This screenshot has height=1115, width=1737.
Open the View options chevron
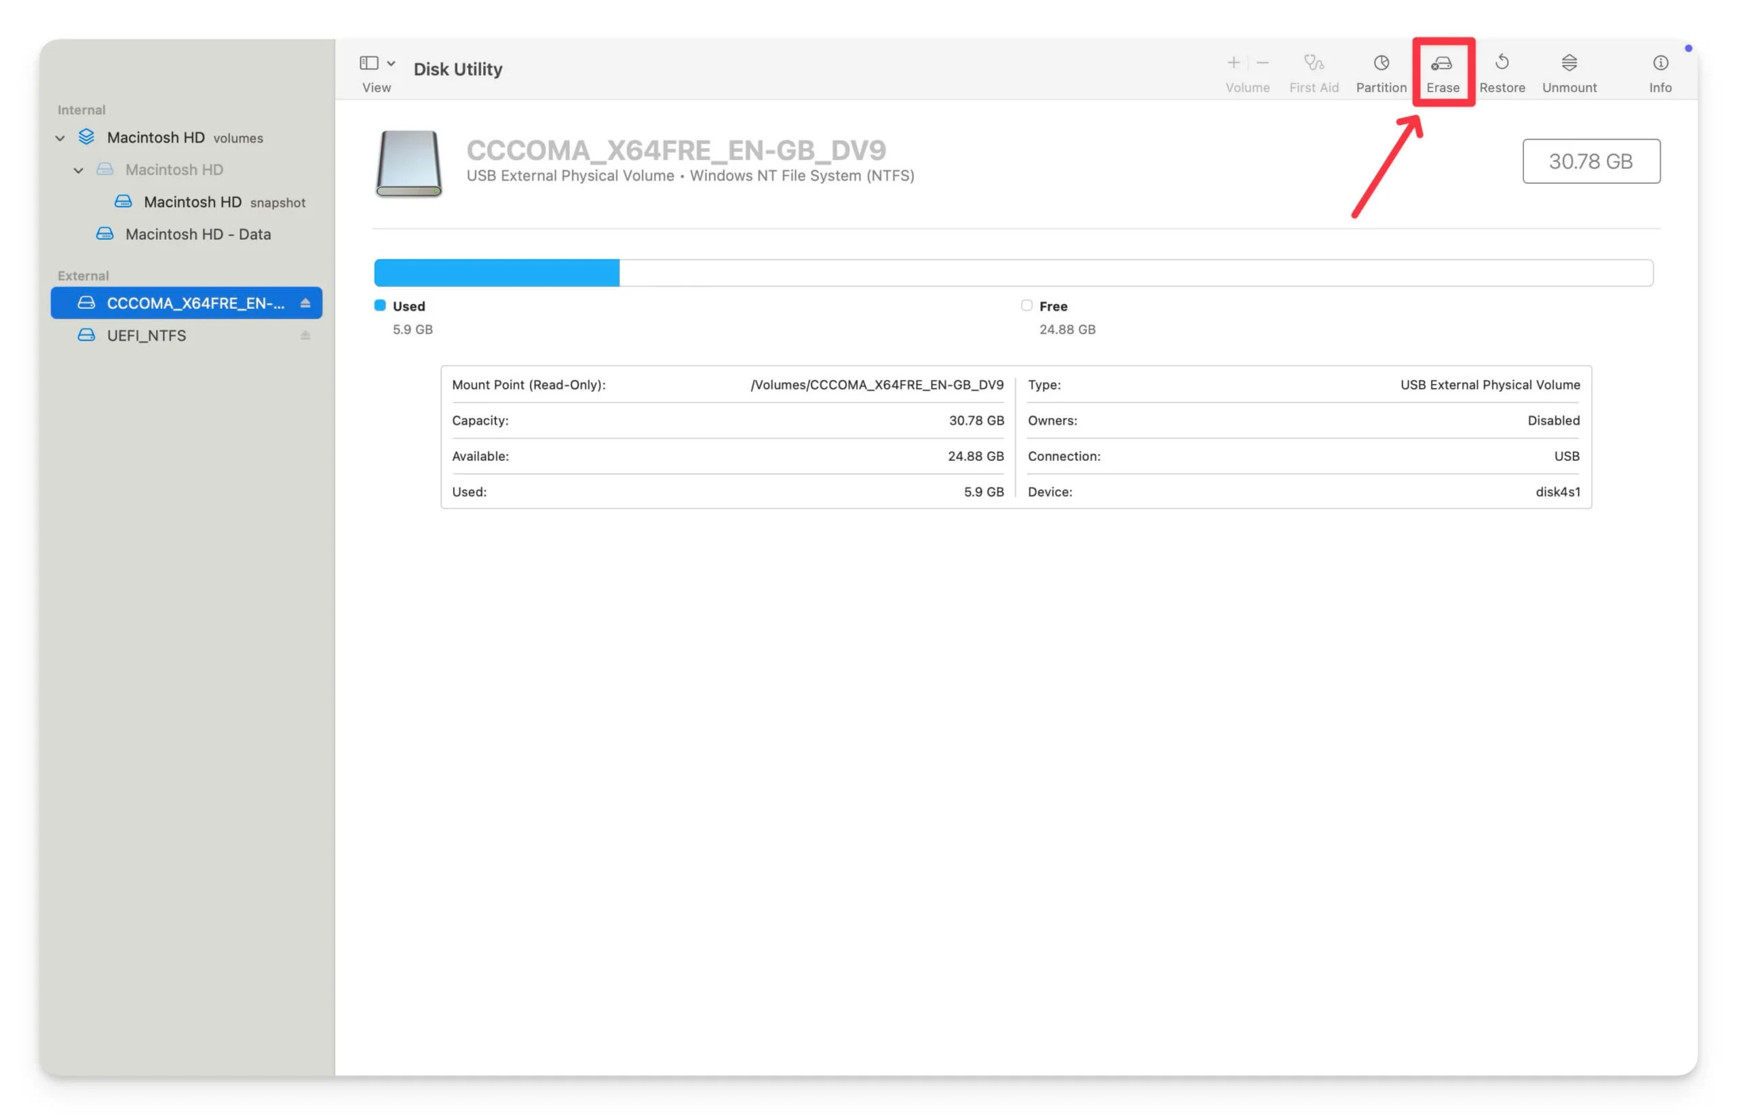(x=391, y=64)
